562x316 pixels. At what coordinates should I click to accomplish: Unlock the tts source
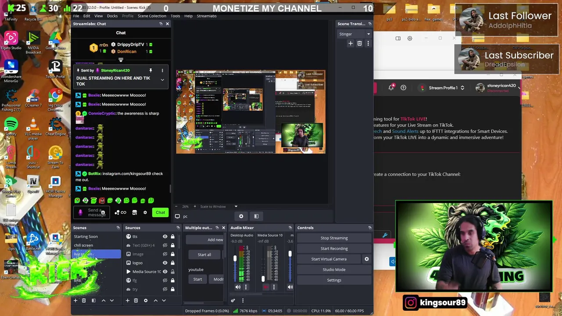[x=173, y=237]
